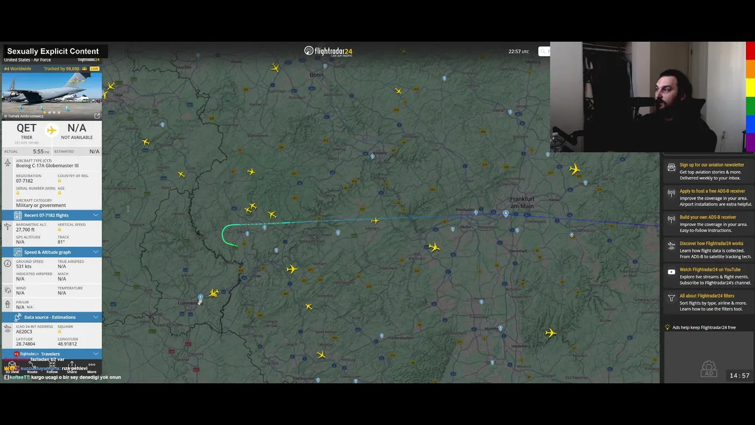Click Military or government category text
Viewport: 755px width, 425px height.
41,205
